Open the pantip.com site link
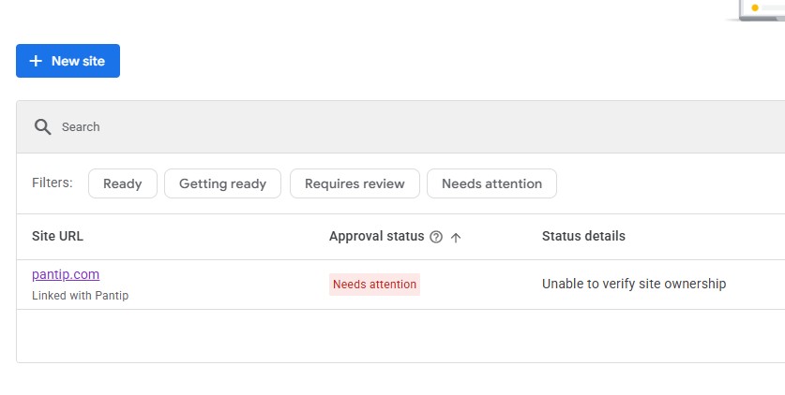This screenshot has height=395, width=785. click(66, 274)
